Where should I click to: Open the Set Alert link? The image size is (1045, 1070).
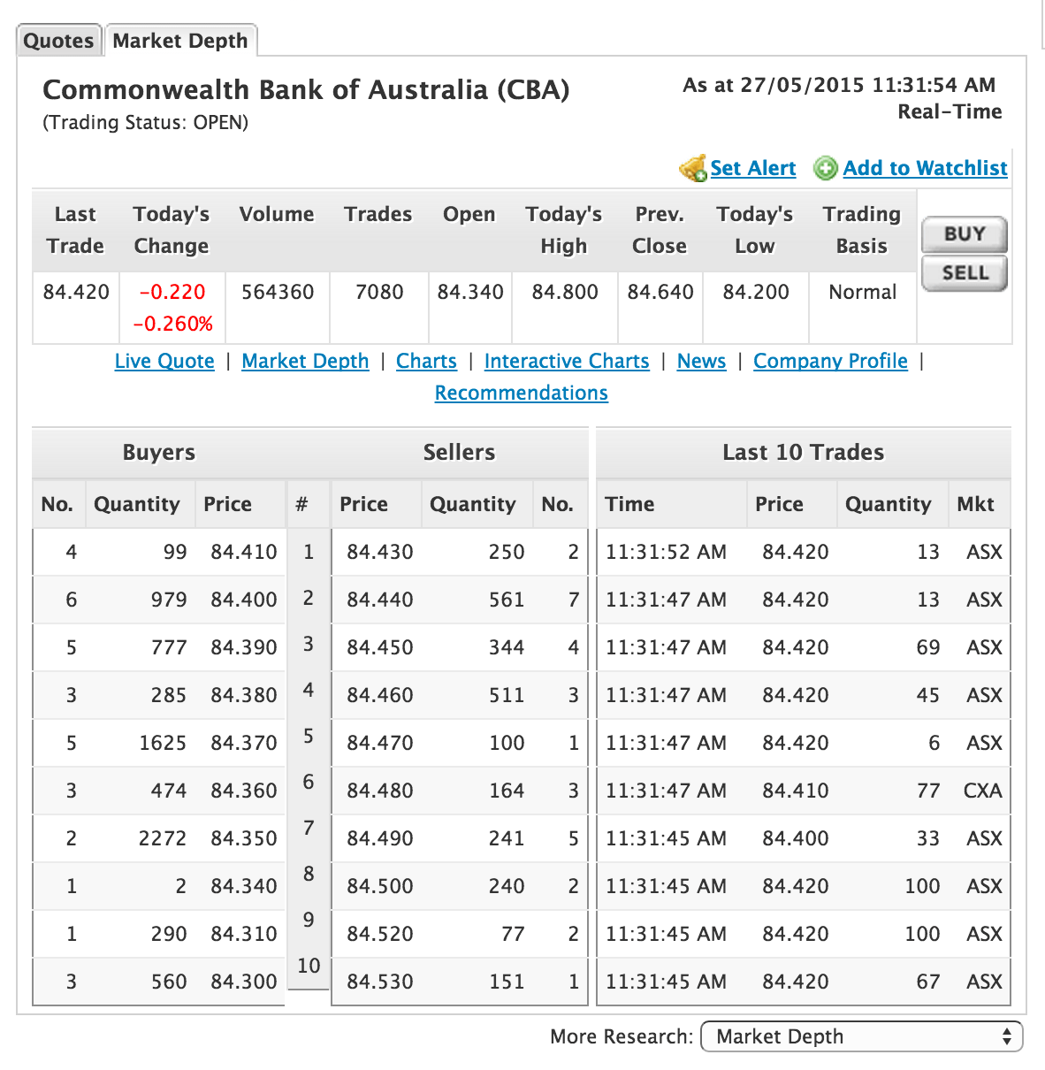tap(753, 168)
